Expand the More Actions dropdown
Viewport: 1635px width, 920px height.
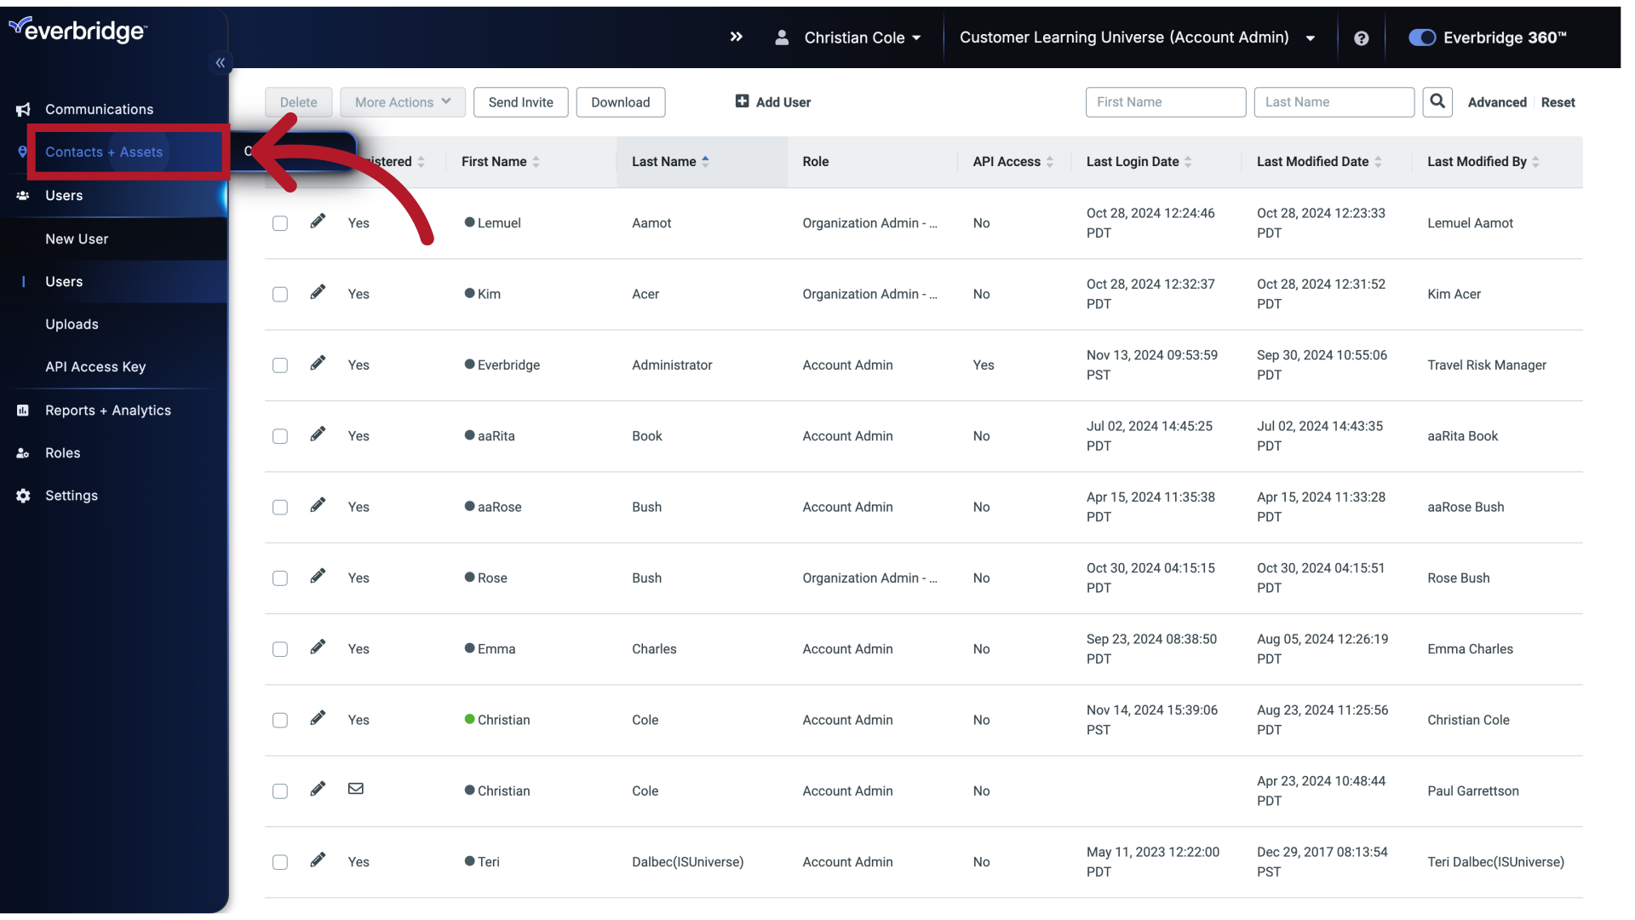403,102
